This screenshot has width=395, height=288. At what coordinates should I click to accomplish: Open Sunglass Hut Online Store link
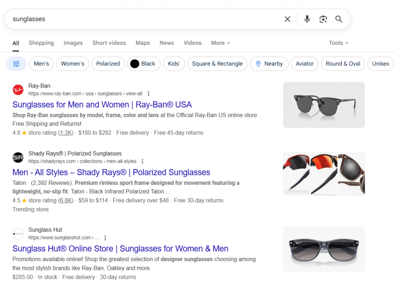120,249
